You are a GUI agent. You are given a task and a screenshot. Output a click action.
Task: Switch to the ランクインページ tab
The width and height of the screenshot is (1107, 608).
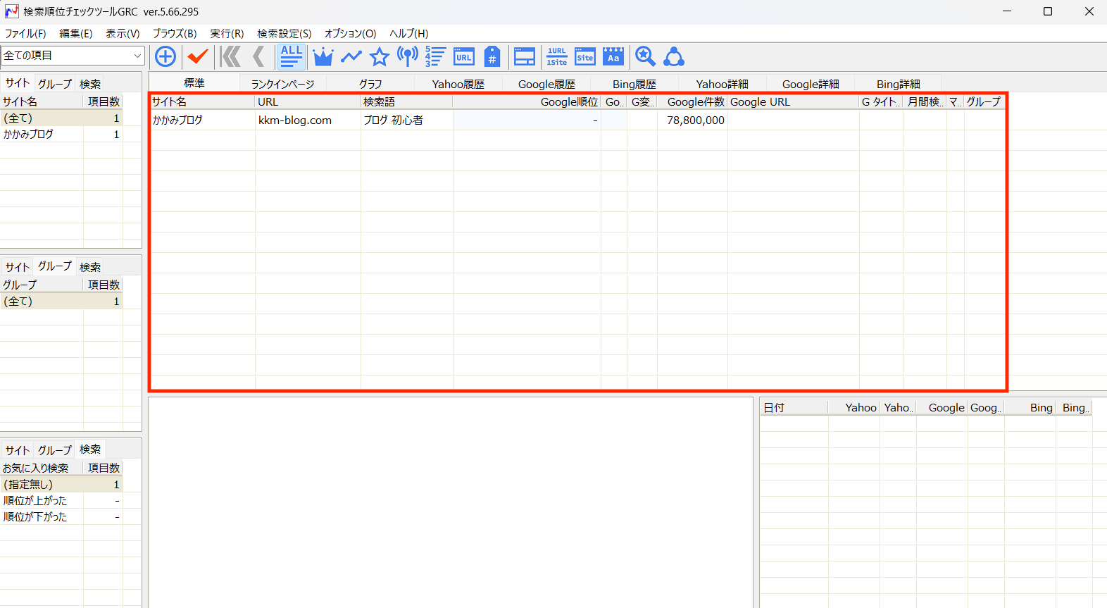tap(282, 84)
